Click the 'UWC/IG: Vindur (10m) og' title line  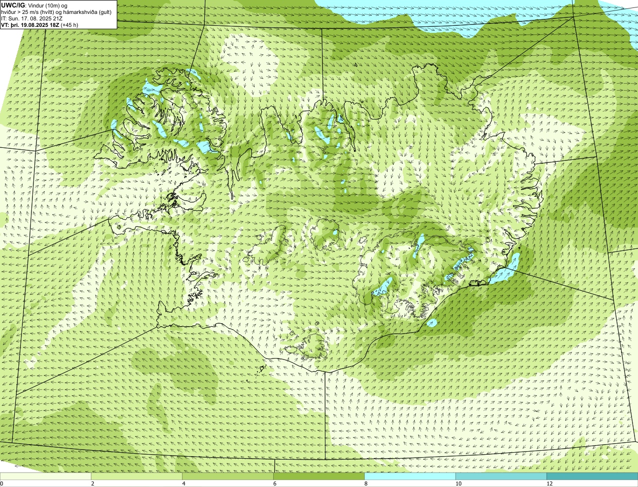tap(34, 5)
